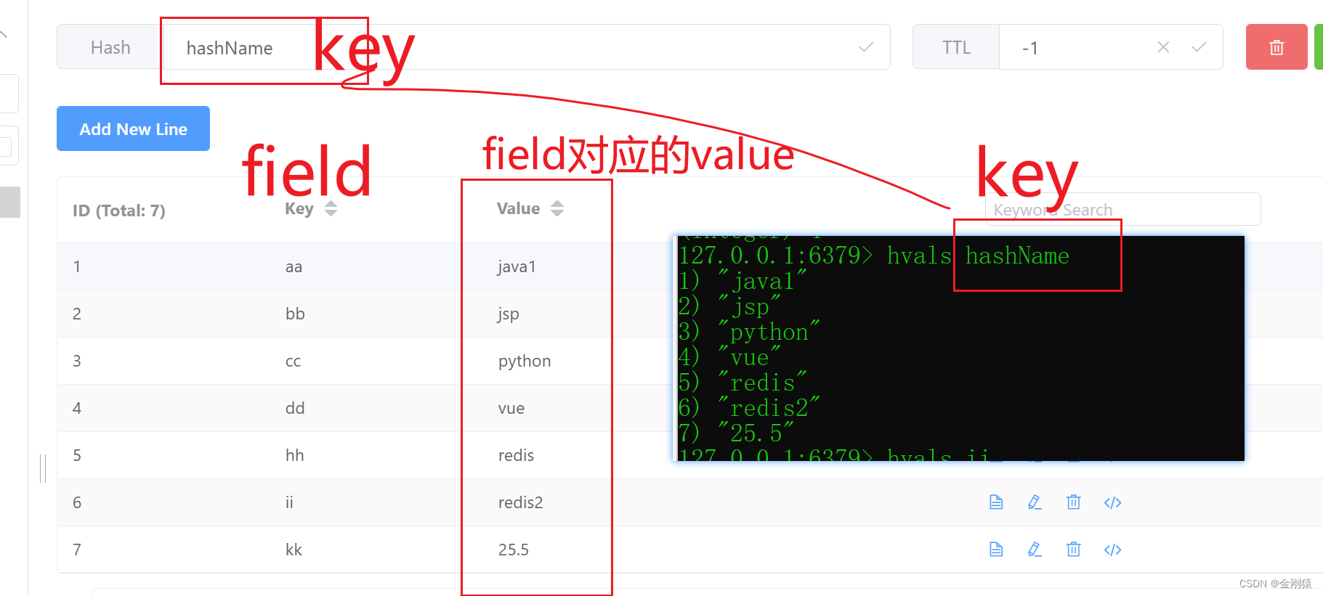Click the Add New Line button
The width and height of the screenshot is (1323, 596).
[133, 128]
